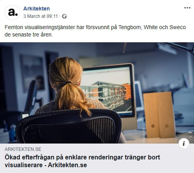This screenshot has height=173, width=194.
Task: Click the grey link card footer area
Action: point(97,158)
